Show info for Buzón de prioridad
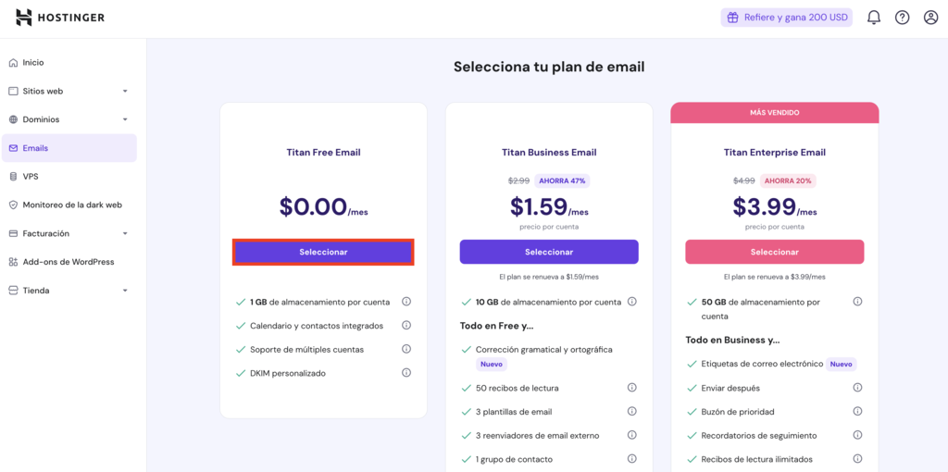 point(857,412)
